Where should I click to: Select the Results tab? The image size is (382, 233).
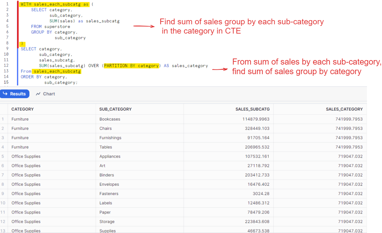15,94
